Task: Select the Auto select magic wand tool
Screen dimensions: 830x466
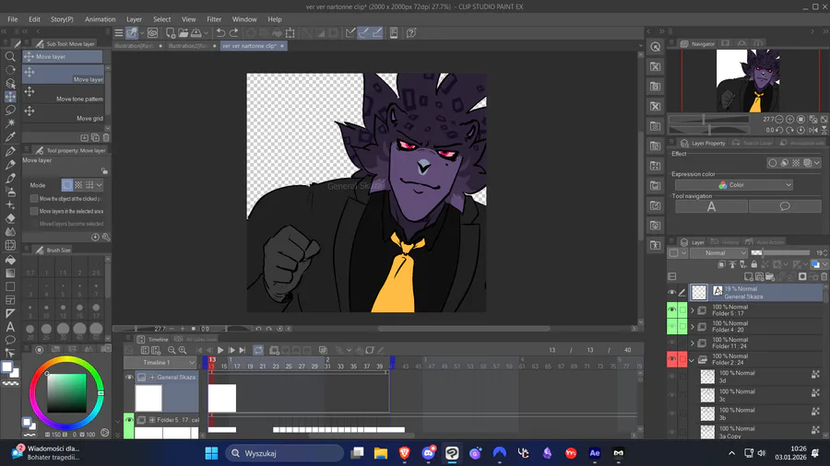Action: pyautogui.click(x=10, y=123)
